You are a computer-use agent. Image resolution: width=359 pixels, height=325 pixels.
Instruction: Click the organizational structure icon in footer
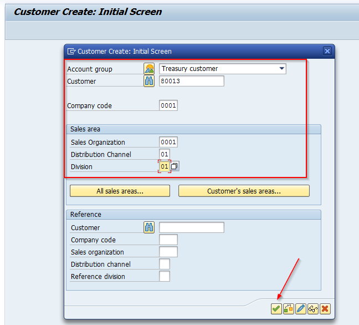[x=288, y=308]
